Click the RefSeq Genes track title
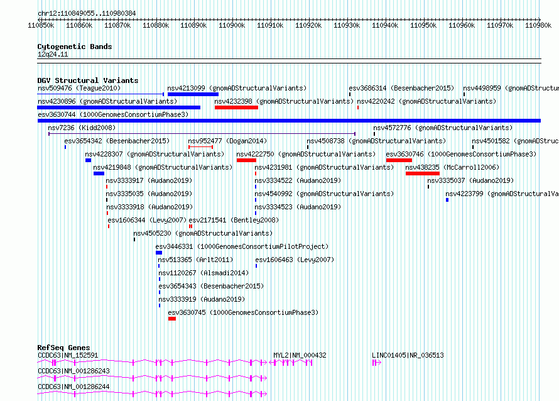Image resolution: width=559 pixels, height=401 pixels. (64, 348)
